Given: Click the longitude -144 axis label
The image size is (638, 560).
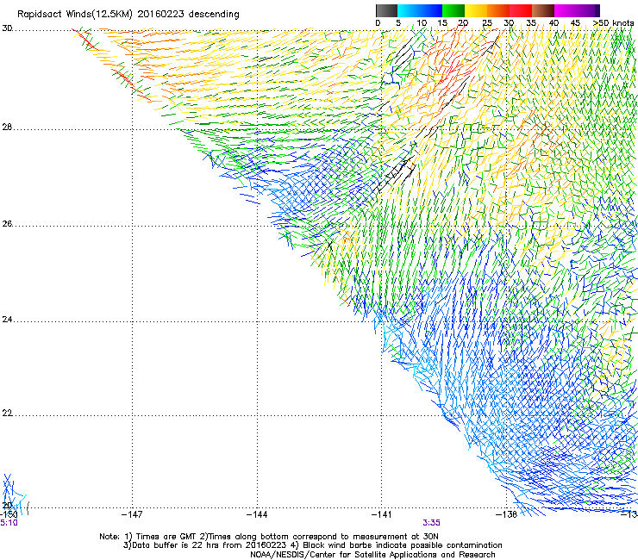Looking at the screenshot, I should coord(257,515).
